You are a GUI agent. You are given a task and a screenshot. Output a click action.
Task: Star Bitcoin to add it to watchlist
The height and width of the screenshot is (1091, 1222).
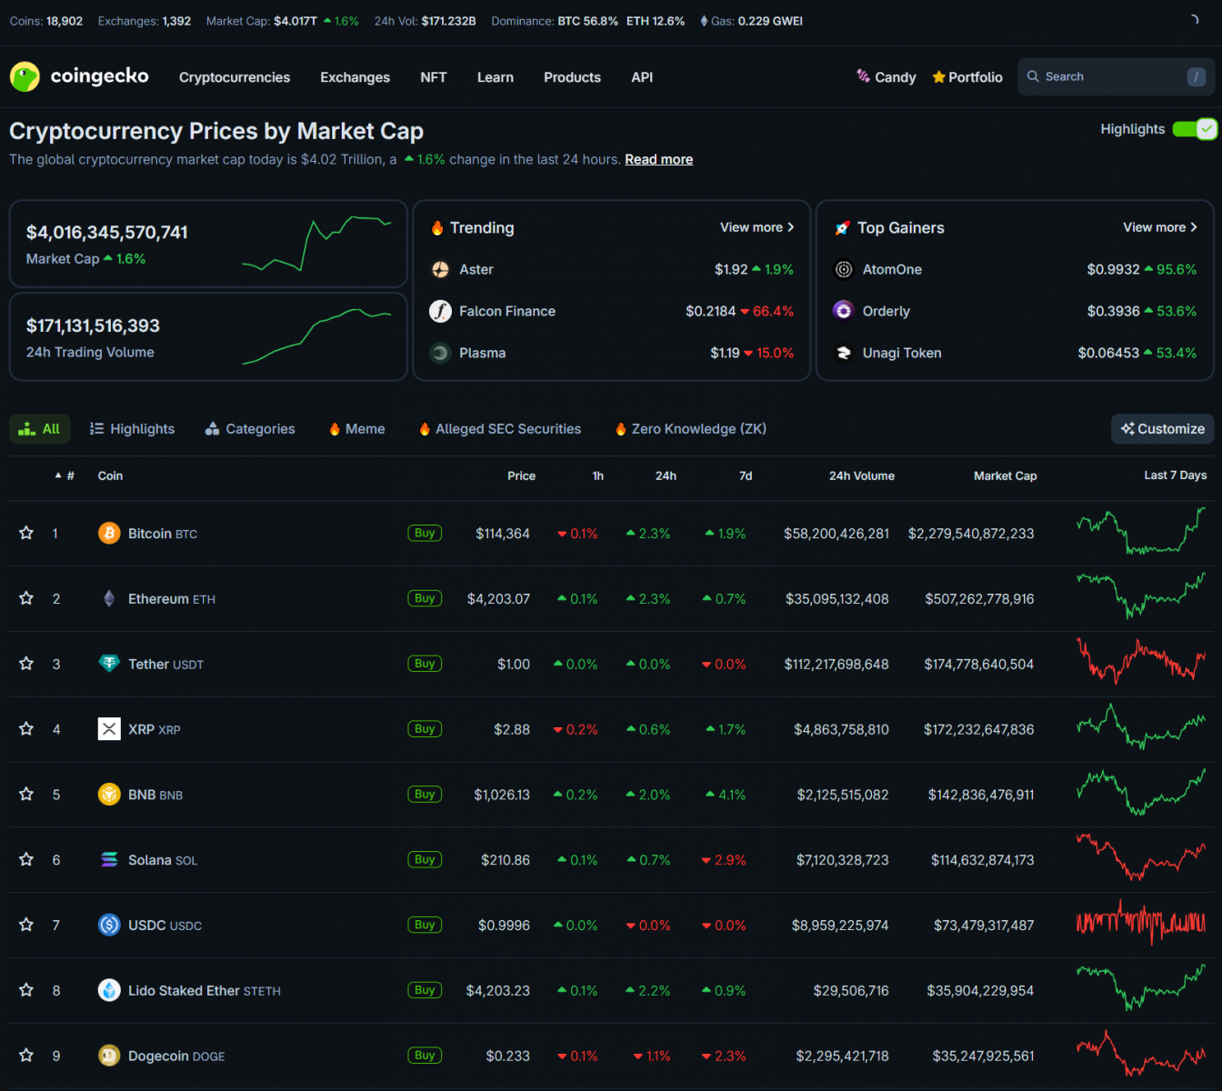25,533
